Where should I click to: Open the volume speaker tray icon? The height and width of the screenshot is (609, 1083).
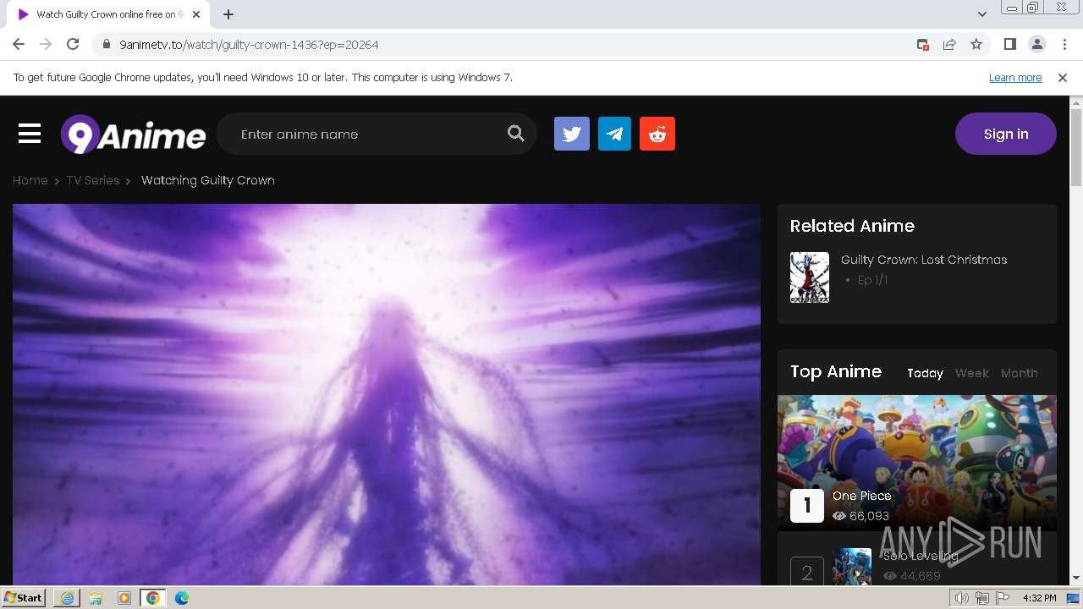(x=962, y=598)
